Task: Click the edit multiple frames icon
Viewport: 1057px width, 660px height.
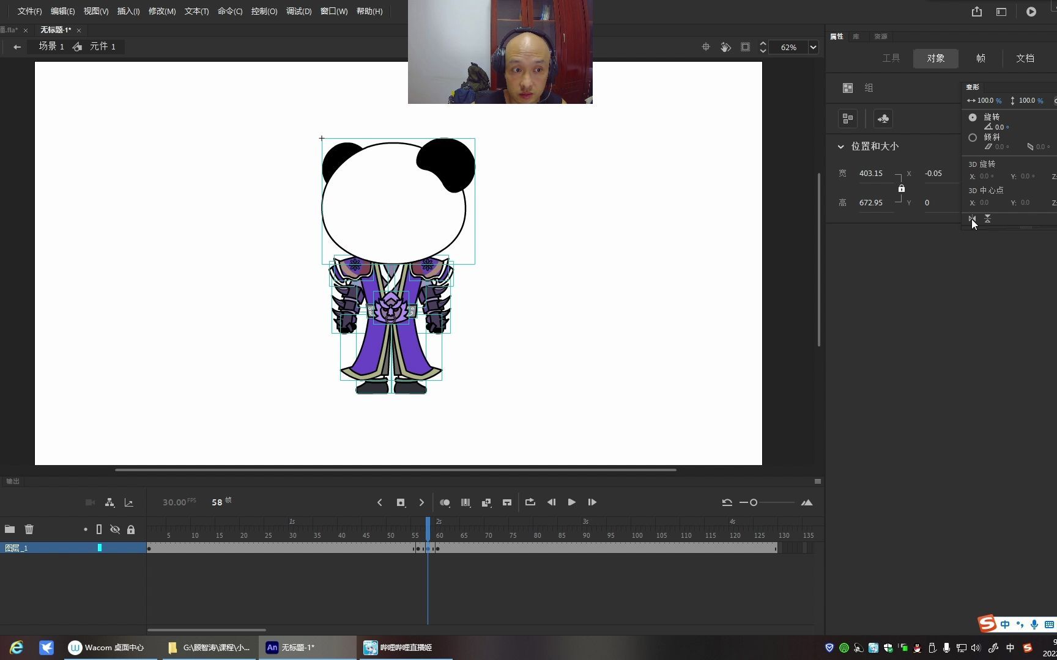Action: (465, 502)
